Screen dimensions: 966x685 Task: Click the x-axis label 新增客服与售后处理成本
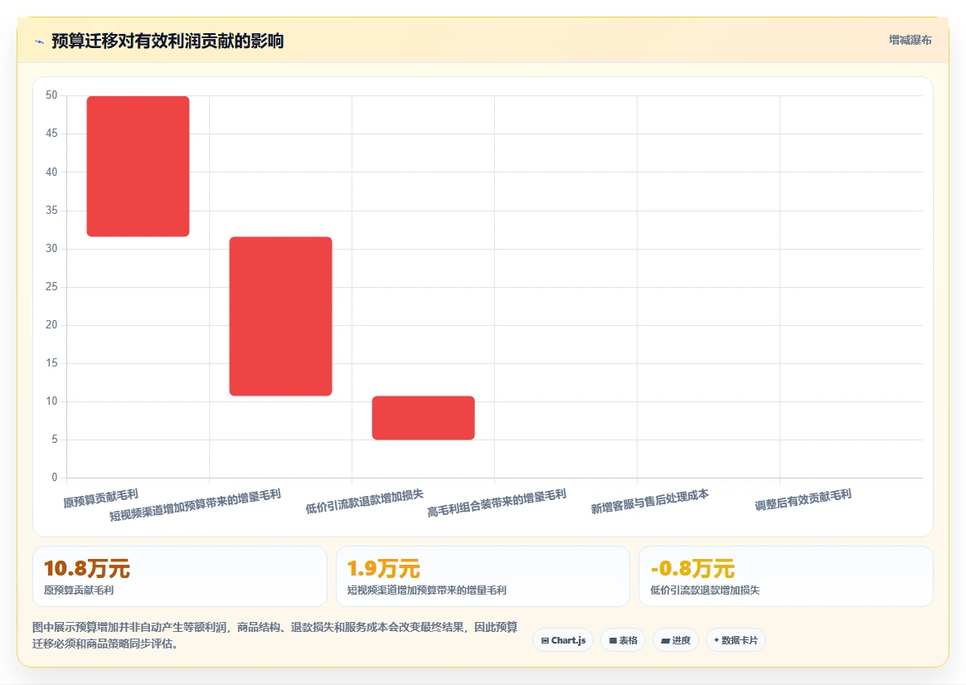pos(650,502)
